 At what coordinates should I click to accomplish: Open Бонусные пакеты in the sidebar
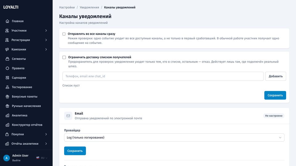(26, 96)
